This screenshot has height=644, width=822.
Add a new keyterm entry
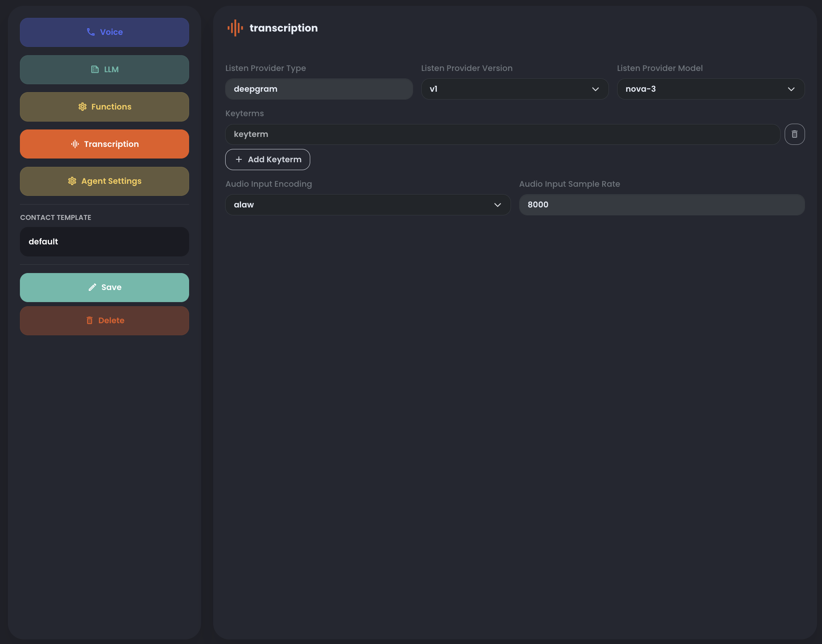click(268, 159)
